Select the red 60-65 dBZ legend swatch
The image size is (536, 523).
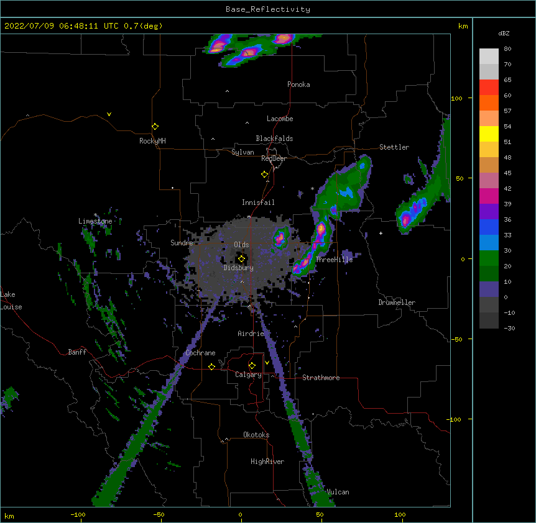489,88
